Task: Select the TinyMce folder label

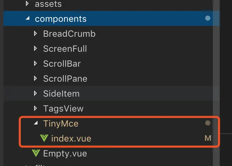Action: 61,123
